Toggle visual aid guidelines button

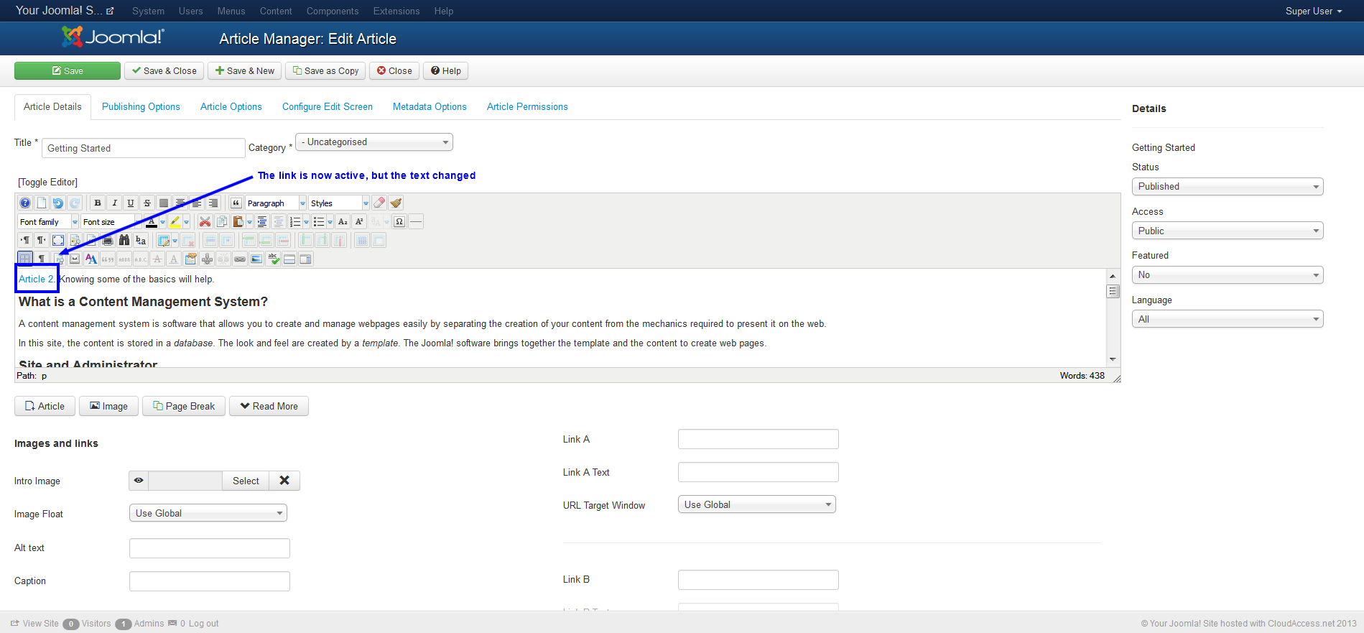pyautogui.click(x=25, y=259)
